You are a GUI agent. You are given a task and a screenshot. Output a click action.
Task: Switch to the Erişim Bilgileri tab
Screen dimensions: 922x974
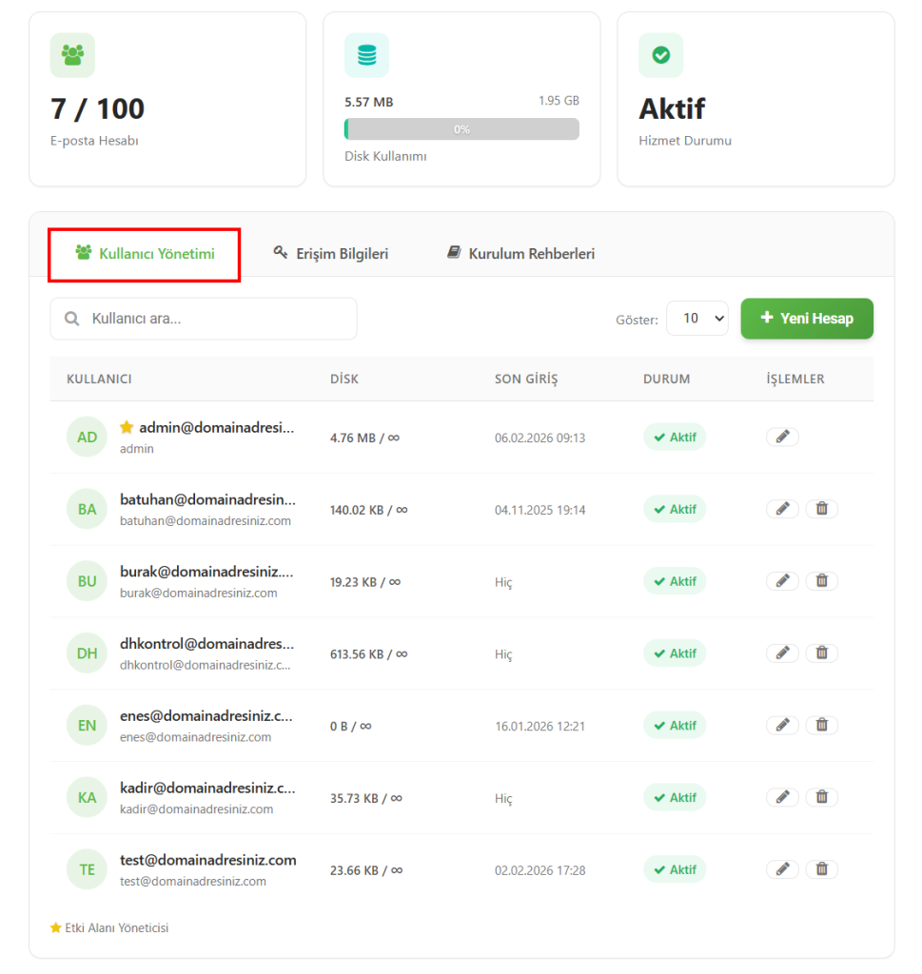[331, 254]
